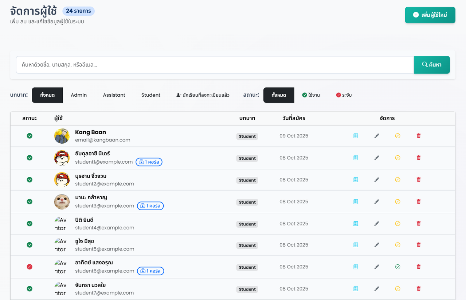Delete student6@example.com with the trash icon
The height and width of the screenshot is (300, 466).
click(x=419, y=267)
